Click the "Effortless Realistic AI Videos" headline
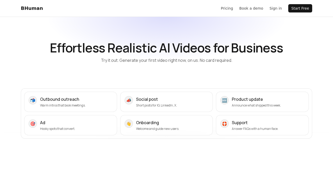 [166, 48]
